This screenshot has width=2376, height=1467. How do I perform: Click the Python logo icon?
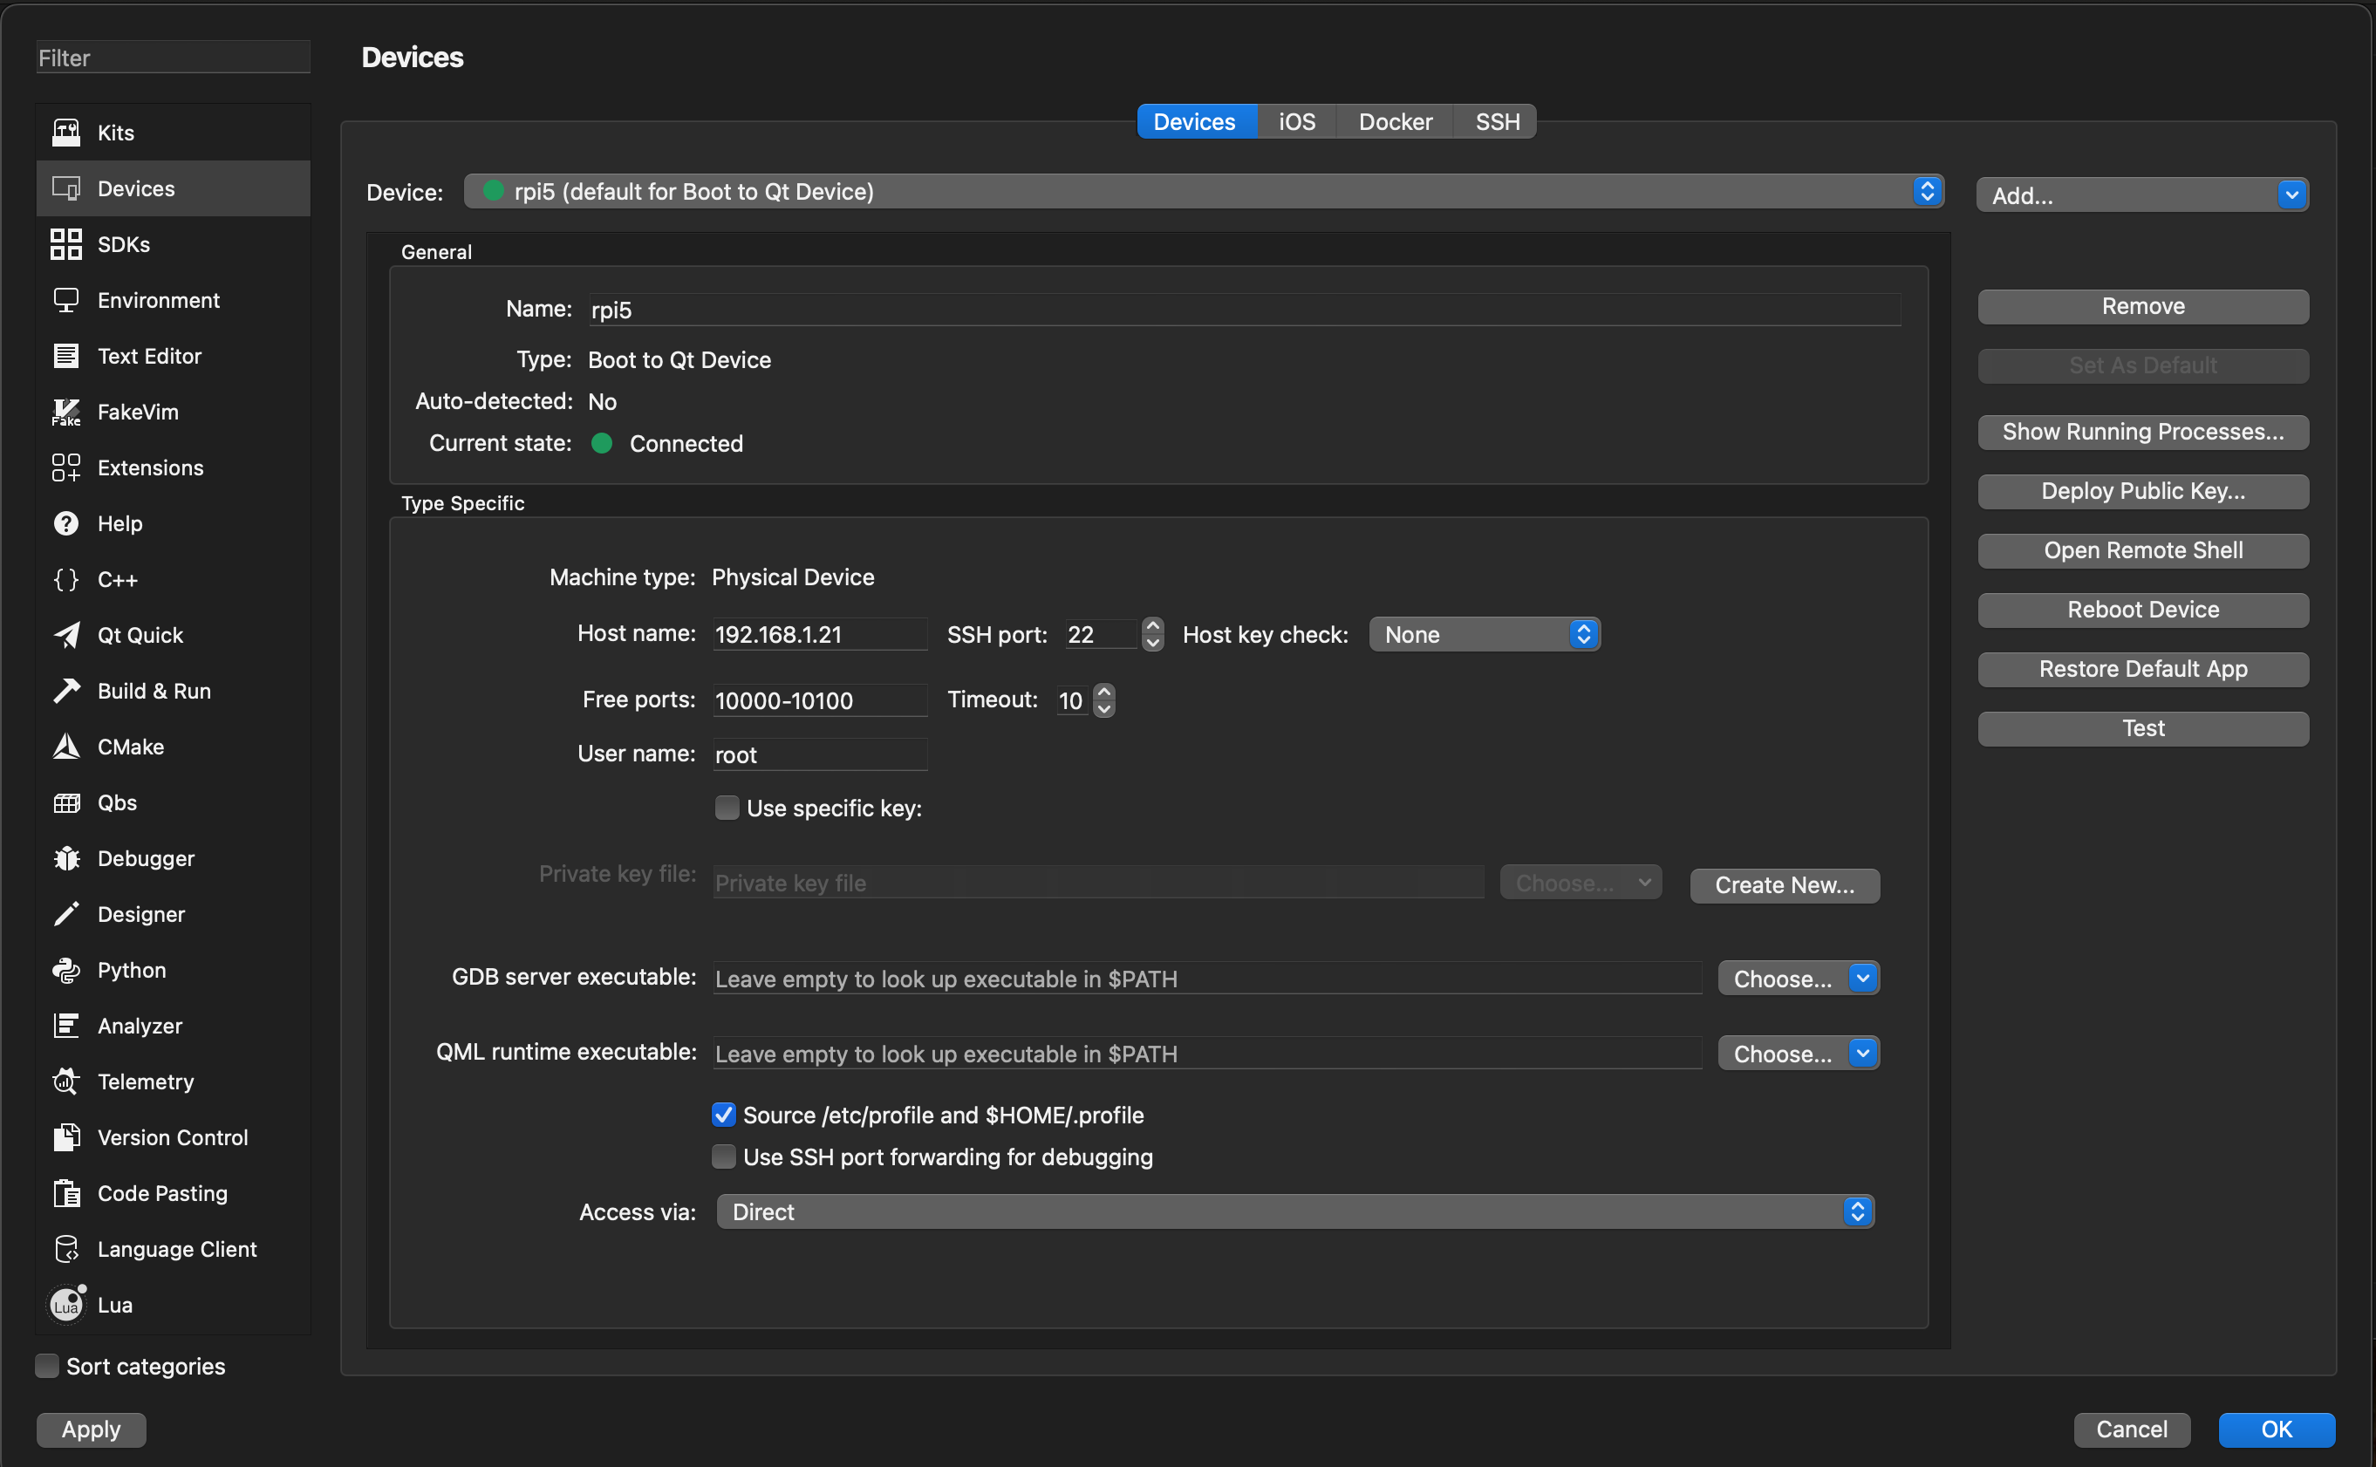(x=66, y=970)
